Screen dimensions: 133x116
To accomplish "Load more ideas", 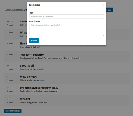I will point(12,111).
